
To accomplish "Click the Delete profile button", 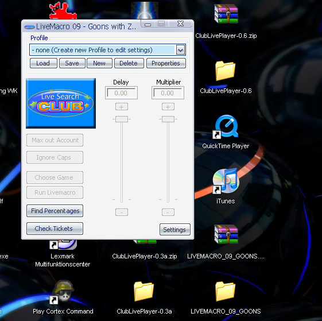I will tap(129, 63).
